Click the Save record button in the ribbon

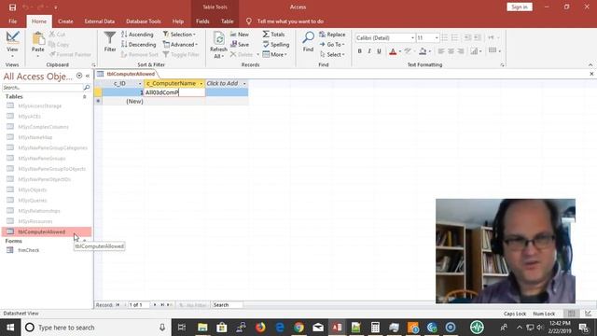240,45
